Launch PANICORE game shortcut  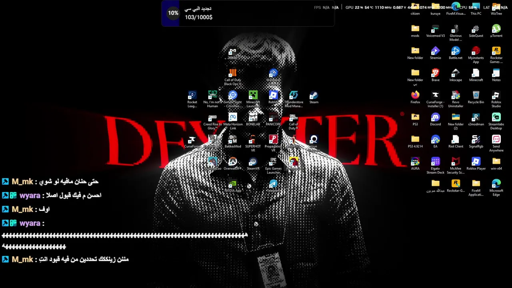click(x=273, y=120)
